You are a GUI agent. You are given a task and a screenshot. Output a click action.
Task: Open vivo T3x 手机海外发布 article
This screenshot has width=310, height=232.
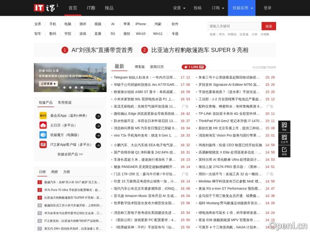(x=146, y=135)
